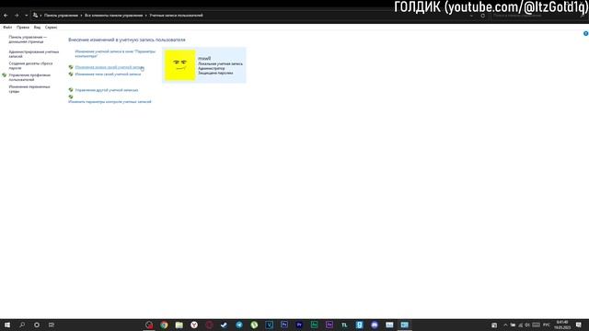Click 'Изменить параметры контроля учетных записей' link
The height and width of the screenshot is (331, 589).
(110, 102)
